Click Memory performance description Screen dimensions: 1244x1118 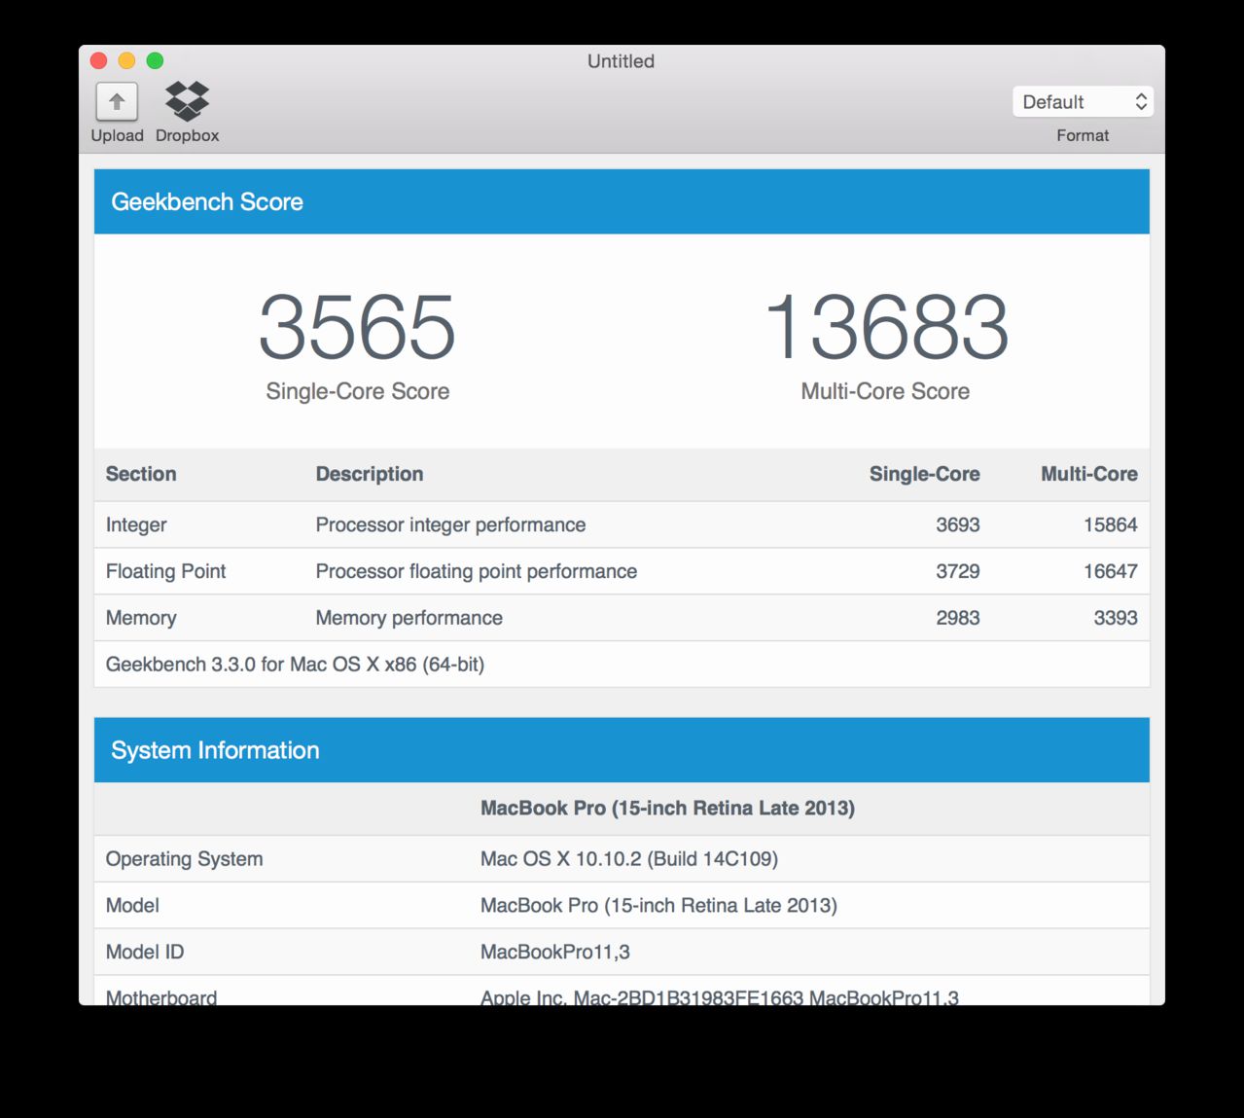pyautogui.click(x=409, y=618)
